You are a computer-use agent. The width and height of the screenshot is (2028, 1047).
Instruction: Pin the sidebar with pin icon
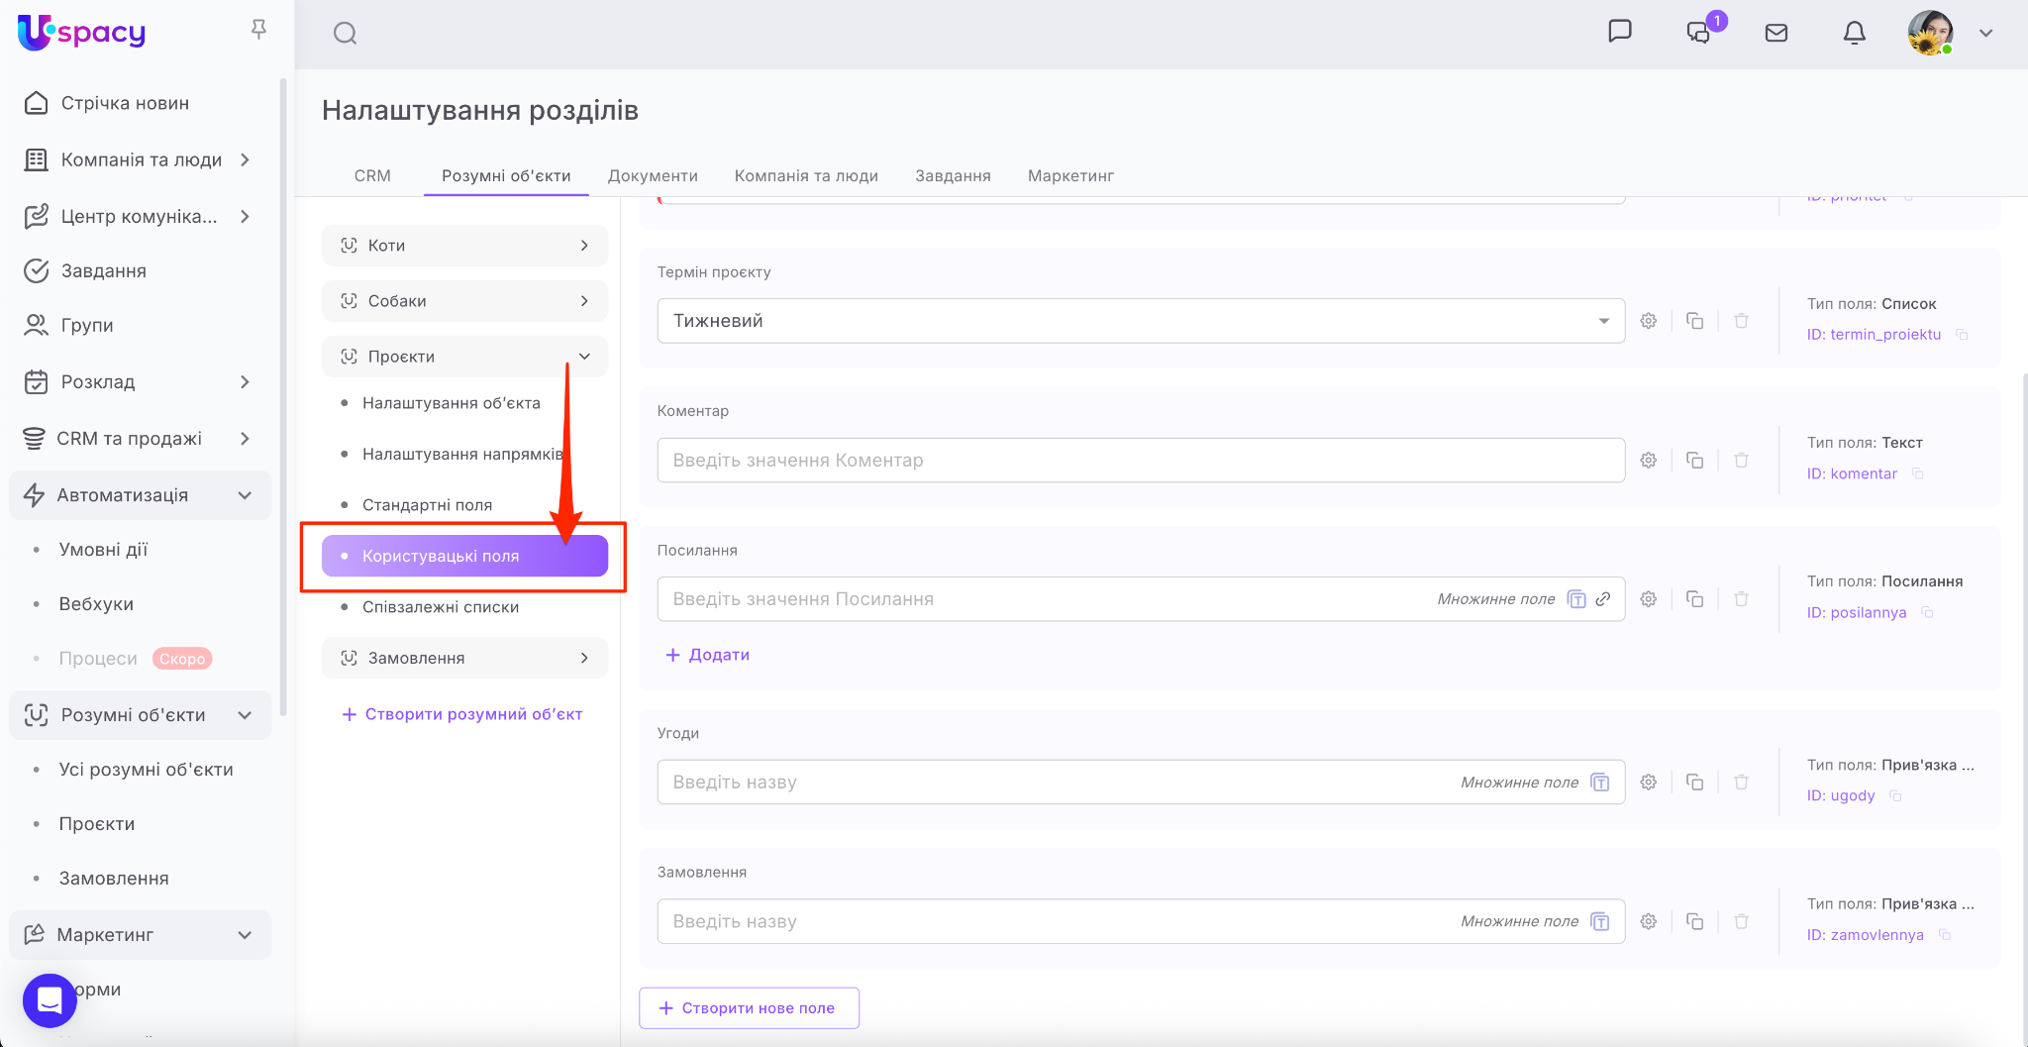(258, 30)
